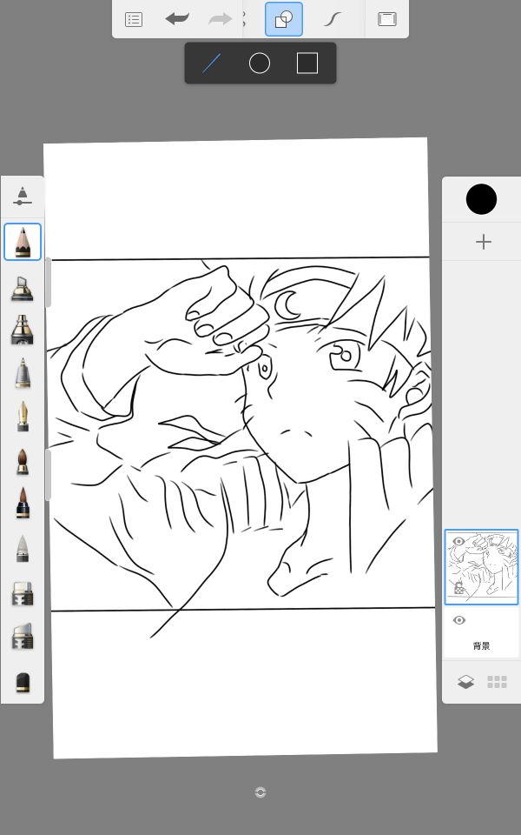The image size is (521, 835).
Task: Hide the 背景 background layer
Action: pos(459,620)
